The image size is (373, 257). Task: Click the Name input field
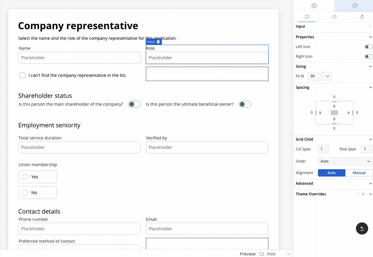click(x=80, y=58)
